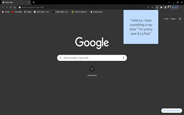This screenshot has height=115, width=184.
Task: Open the Extensions puzzle-piece menu
Action: pyautogui.click(x=161, y=7)
